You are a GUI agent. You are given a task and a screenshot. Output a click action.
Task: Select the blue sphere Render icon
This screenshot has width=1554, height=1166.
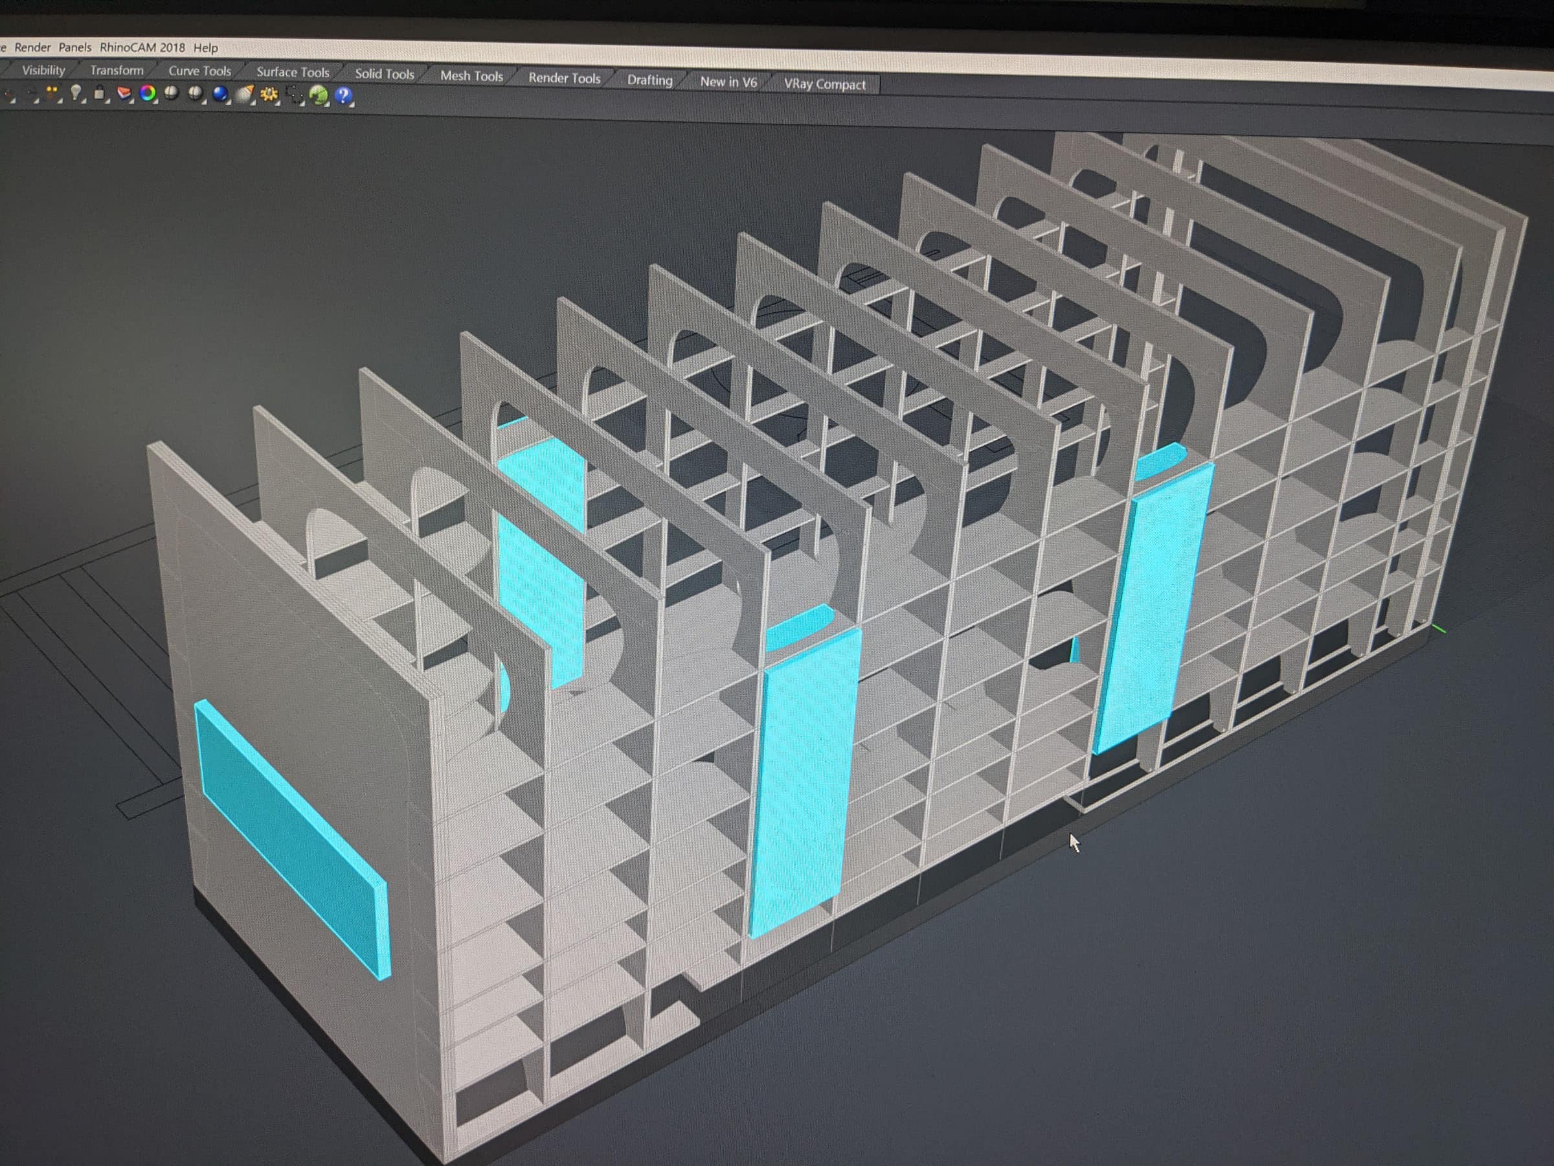point(221,93)
